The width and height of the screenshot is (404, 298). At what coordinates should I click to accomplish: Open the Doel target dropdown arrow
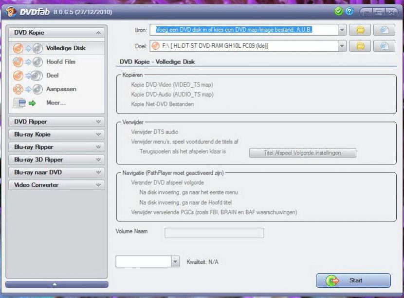click(342, 46)
